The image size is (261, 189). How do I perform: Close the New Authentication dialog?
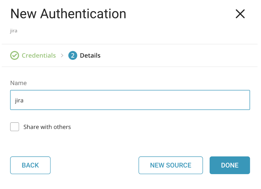pos(240,14)
